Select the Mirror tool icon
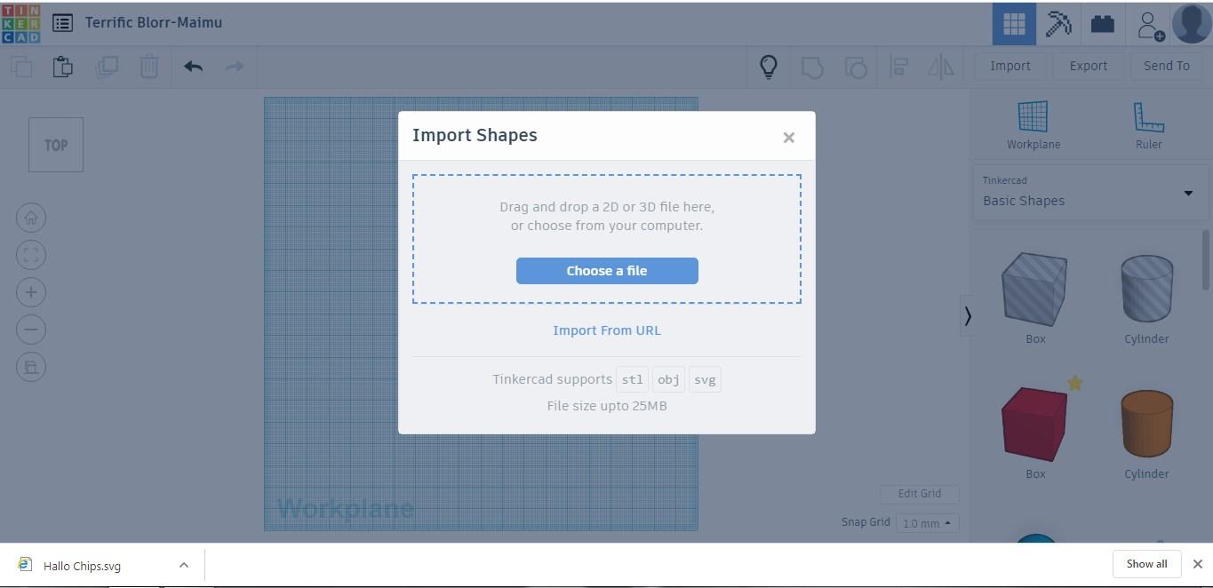Screen dimensions: 1213x588 tap(941, 66)
